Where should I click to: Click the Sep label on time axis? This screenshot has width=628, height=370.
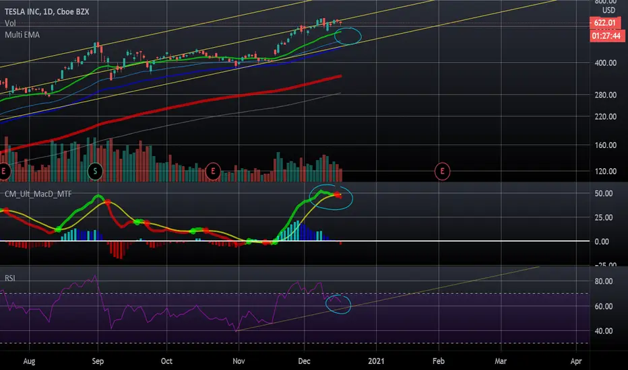pyautogui.click(x=98, y=361)
